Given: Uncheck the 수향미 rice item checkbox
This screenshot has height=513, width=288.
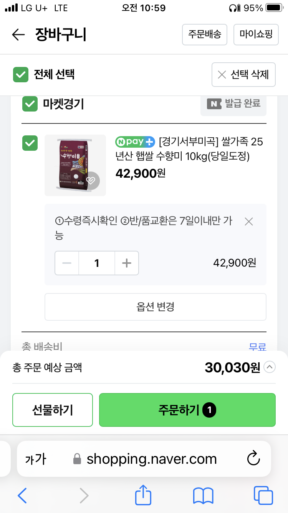Looking at the screenshot, I should (x=30, y=143).
